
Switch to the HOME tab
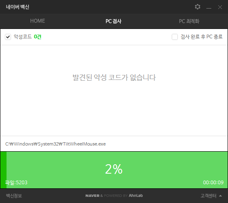(x=38, y=21)
